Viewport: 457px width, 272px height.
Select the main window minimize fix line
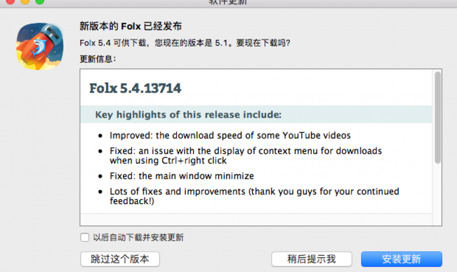click(x=182, y=176)
